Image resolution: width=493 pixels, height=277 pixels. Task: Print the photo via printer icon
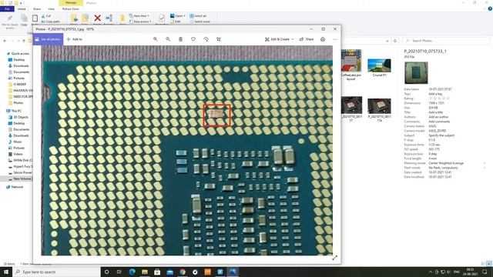click(323, 39)
